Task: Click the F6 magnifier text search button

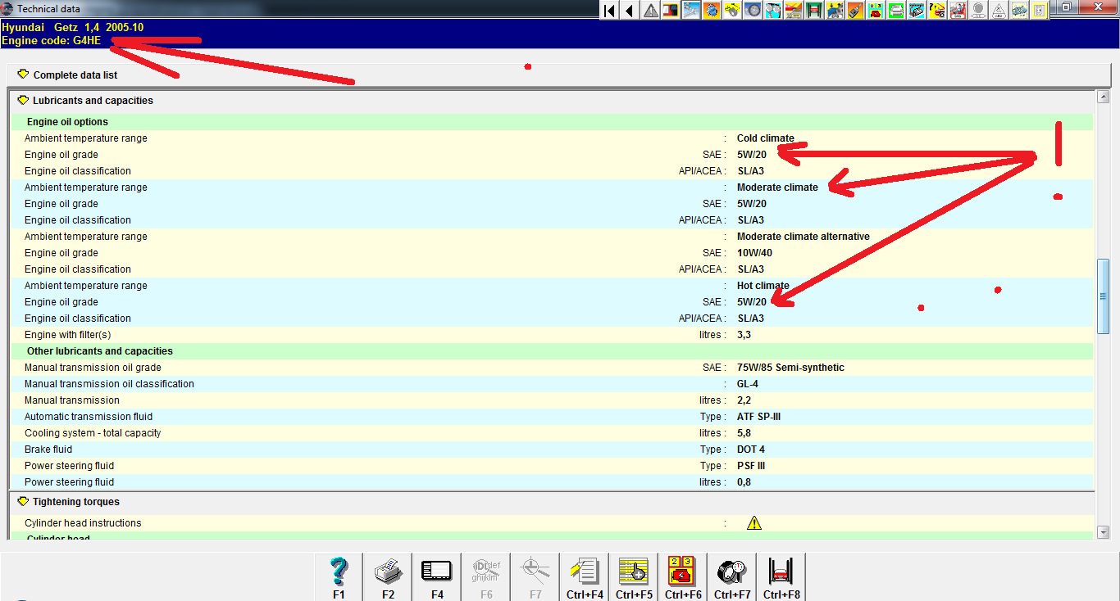Action: click(486, 576)
